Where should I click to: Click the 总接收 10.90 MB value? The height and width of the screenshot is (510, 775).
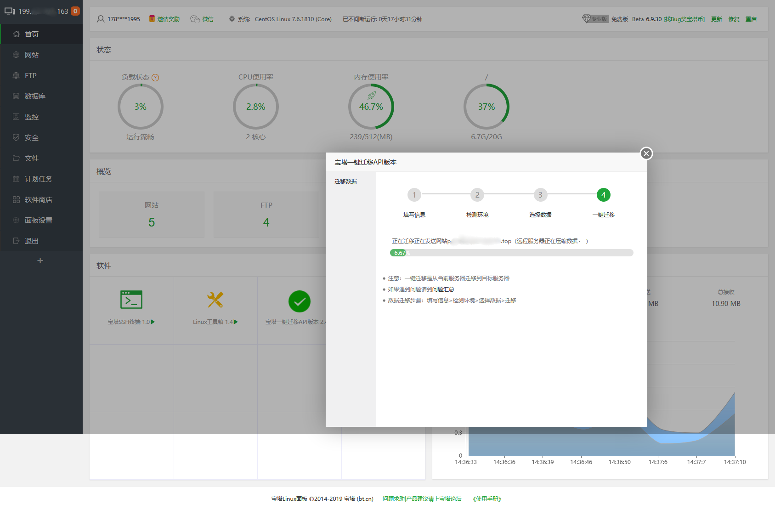(726, 304)
